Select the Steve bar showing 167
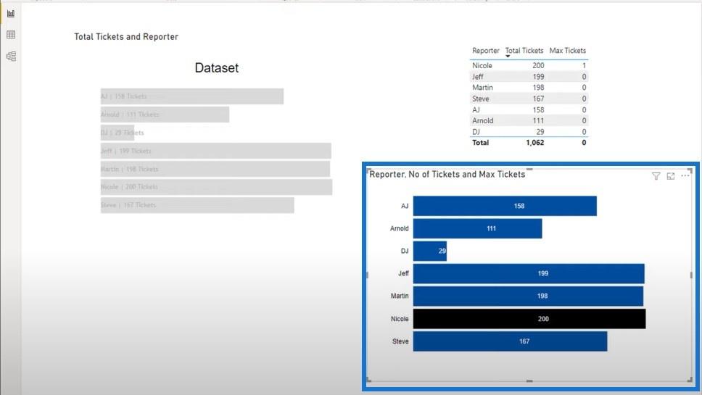The width and height of the screenshot is (702, 395). click(x=510, y=341)
